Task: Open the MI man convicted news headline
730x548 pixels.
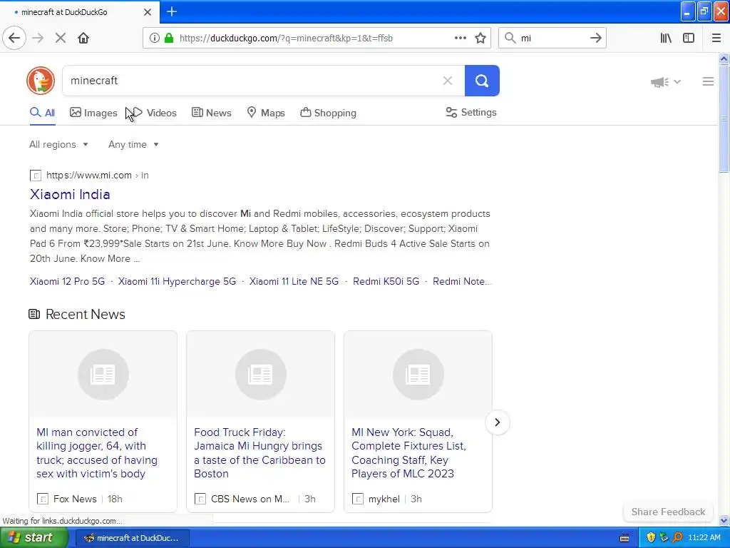Action: (97, 453)
